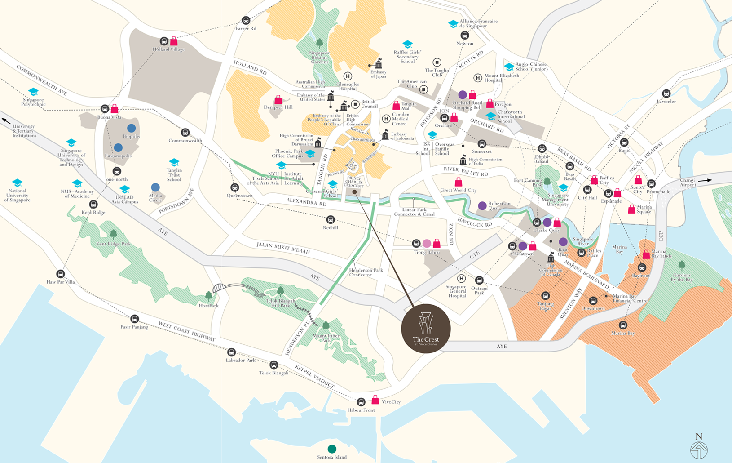
Task: Select the Outram Park MRT icon
Action: coord(479,280)
